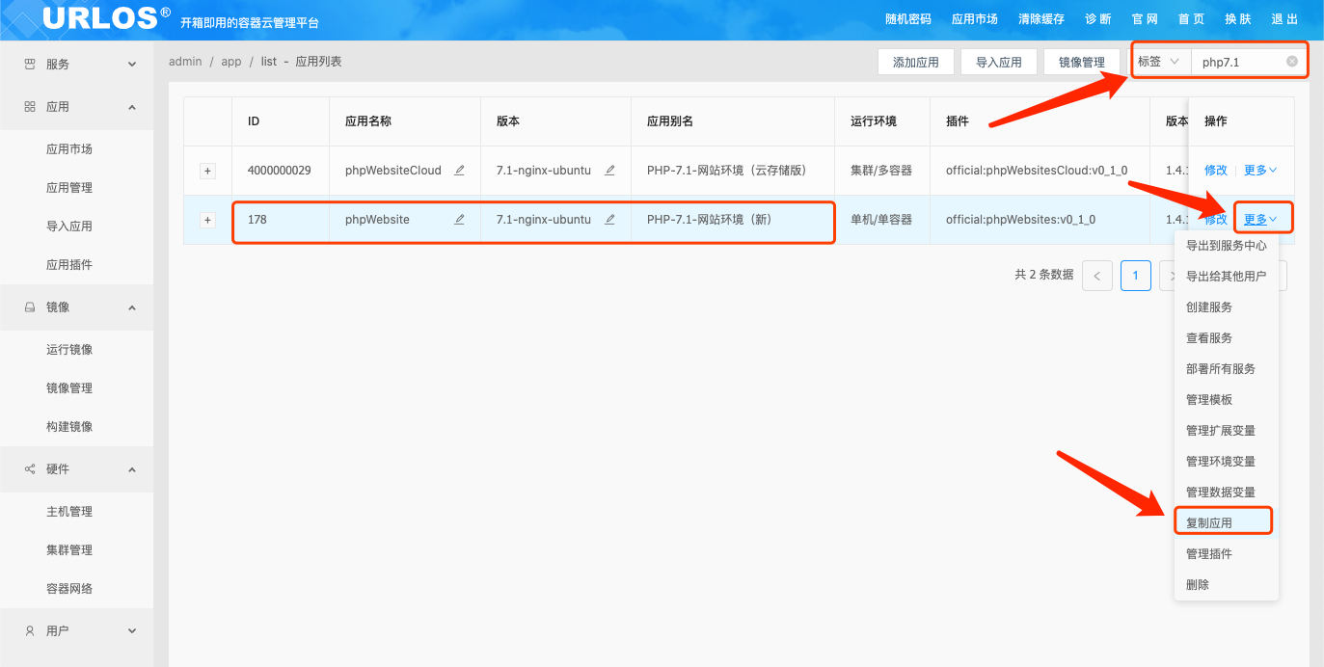Screen dimensions: 1324x667
Task: Click 退出 in the top navigation bar
Action: pyautogui.click(x=1284, y=17)
